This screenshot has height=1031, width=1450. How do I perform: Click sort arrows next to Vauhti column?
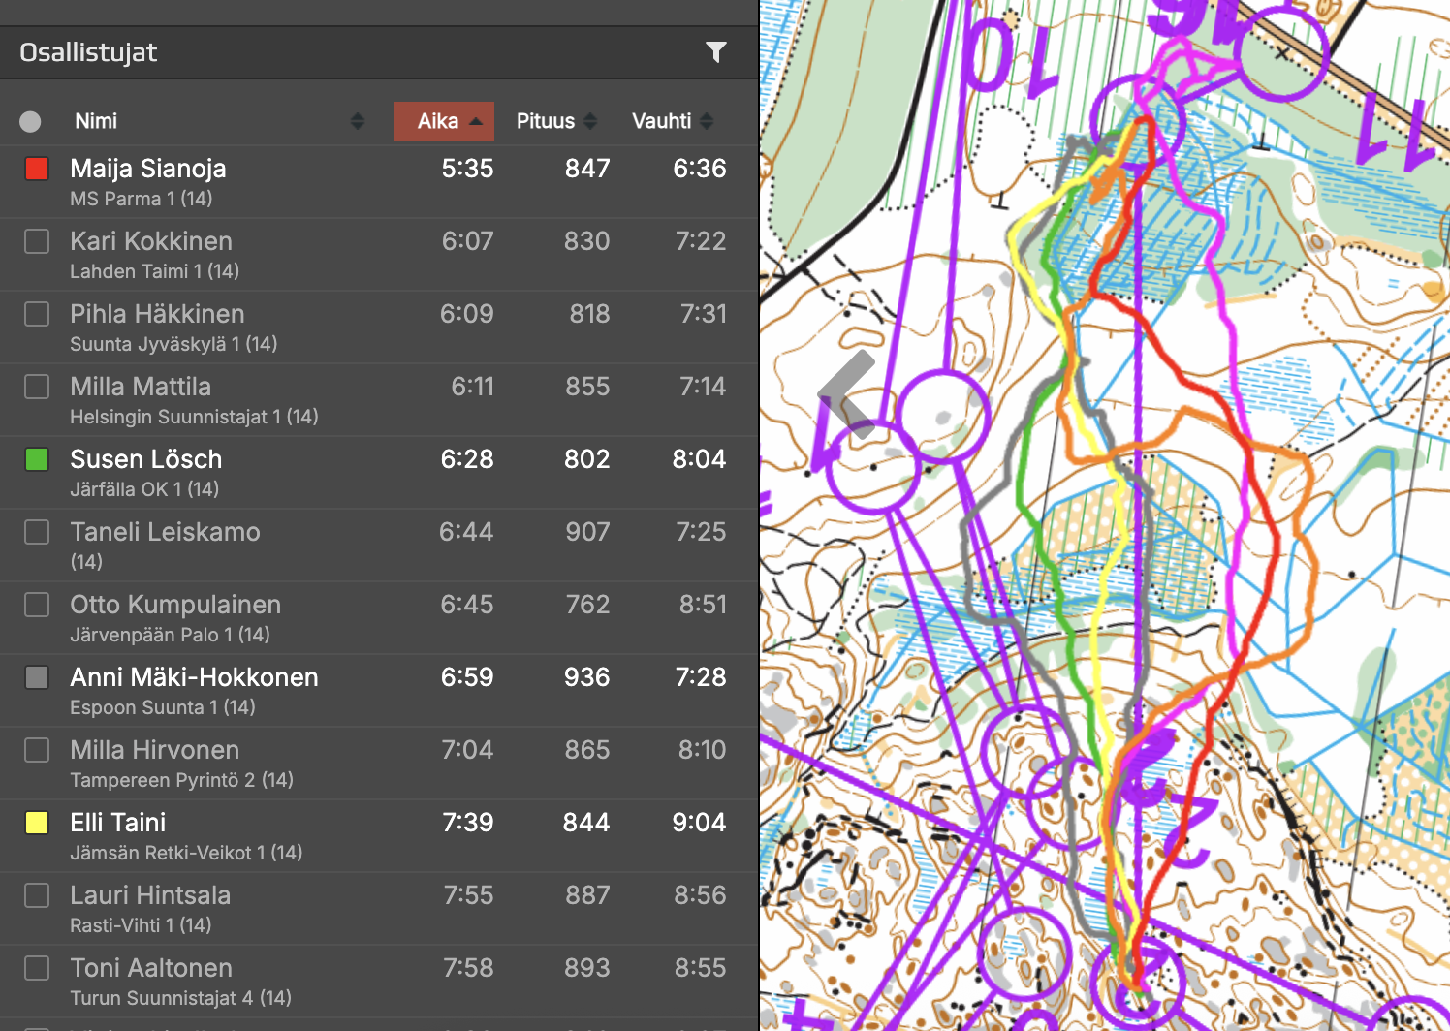pyautogui.click(x=707, y=121)
